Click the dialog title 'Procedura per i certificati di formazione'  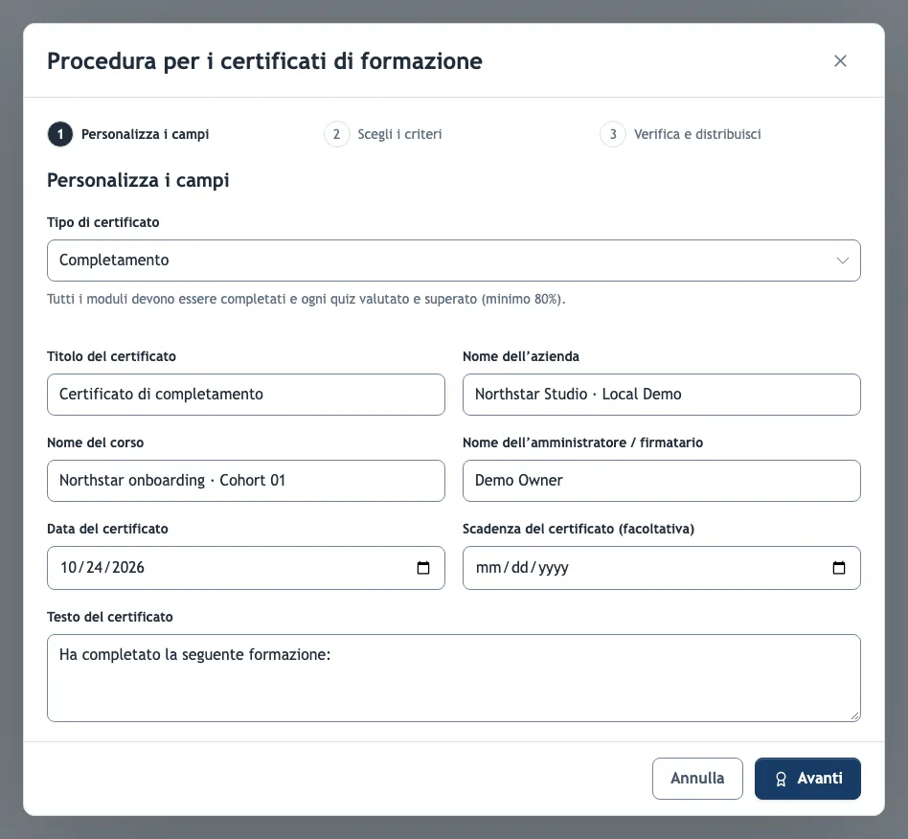(x=264, y=61)
